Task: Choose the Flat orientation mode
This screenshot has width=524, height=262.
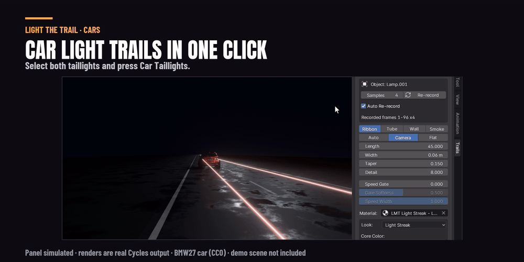Action: click(x=433, y=138)
